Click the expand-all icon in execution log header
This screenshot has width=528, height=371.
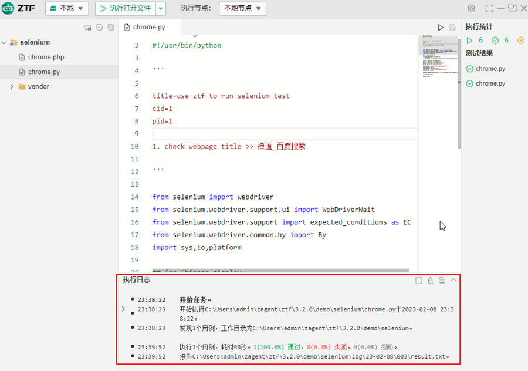(x=442, y=281)
